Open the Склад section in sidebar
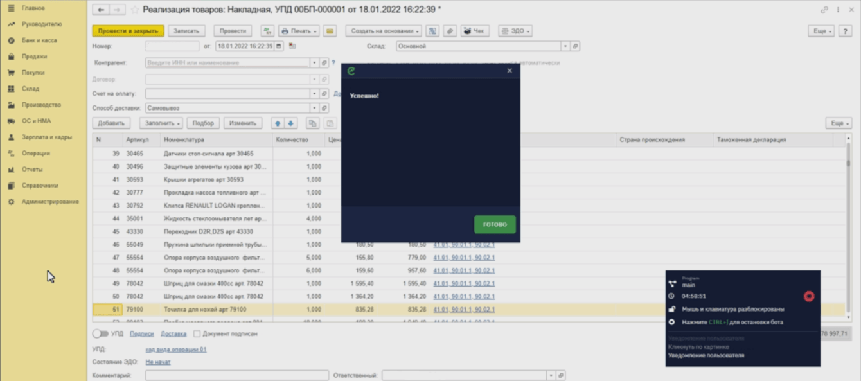Image resolution: width=861 pixels, height=381 pixels. click(30, 89)
